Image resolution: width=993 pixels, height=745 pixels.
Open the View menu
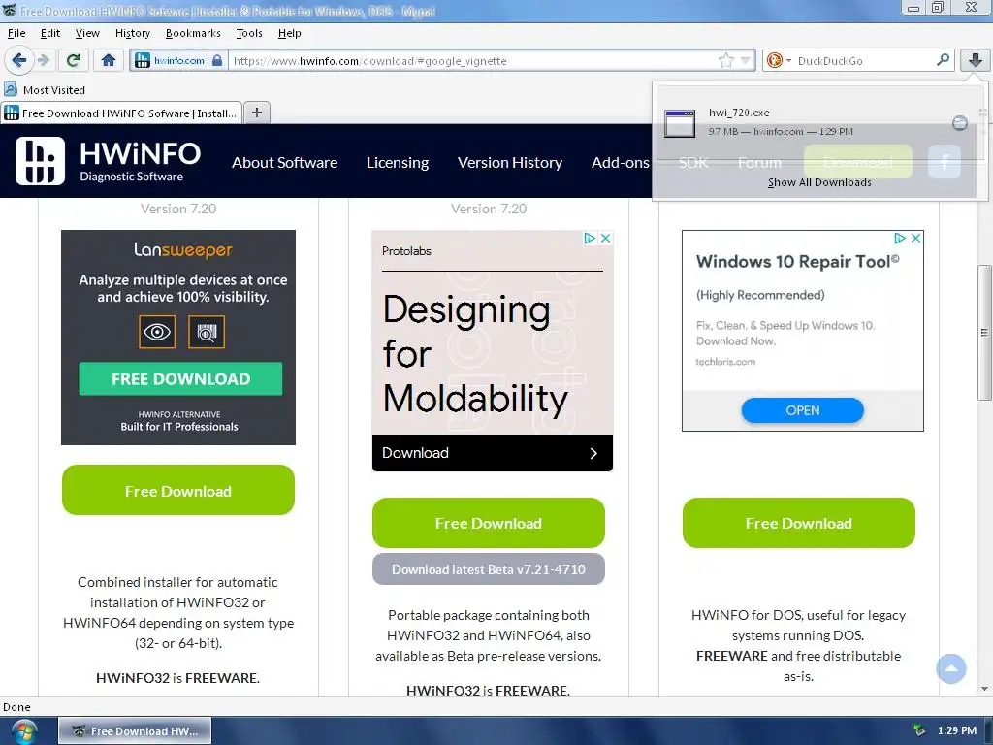pos(87,33)
